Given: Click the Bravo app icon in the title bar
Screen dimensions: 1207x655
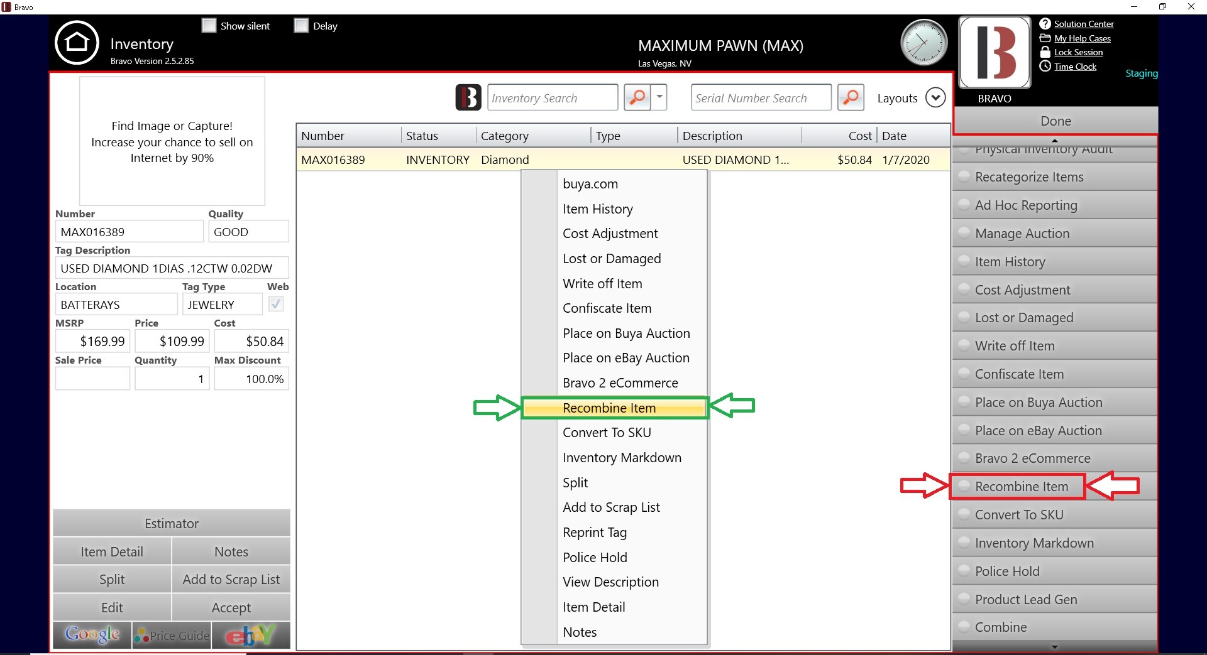Looking at the screenshot, I should [6, 7].
